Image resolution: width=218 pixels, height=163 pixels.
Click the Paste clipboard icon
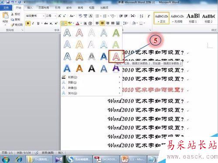(x=5, y=16)
